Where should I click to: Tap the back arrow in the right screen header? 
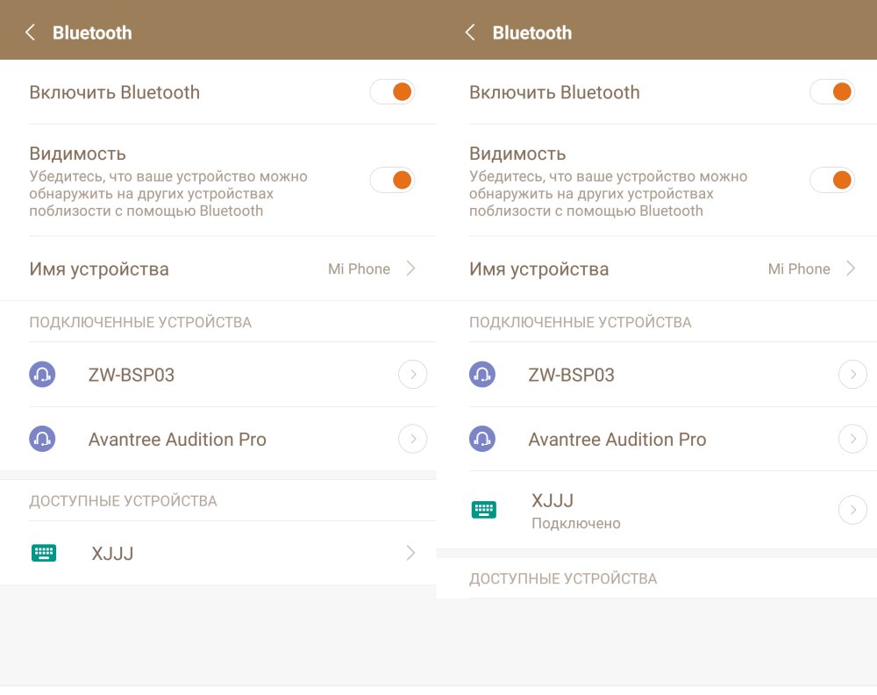point(470,32)
